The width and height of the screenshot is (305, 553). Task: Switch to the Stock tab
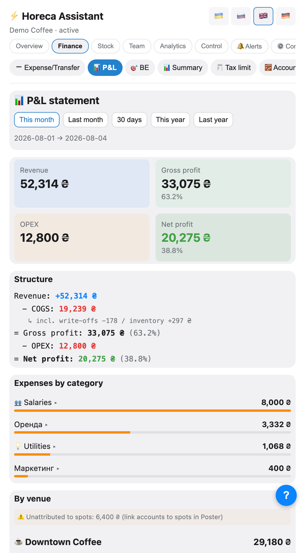[x=106, y=46]
